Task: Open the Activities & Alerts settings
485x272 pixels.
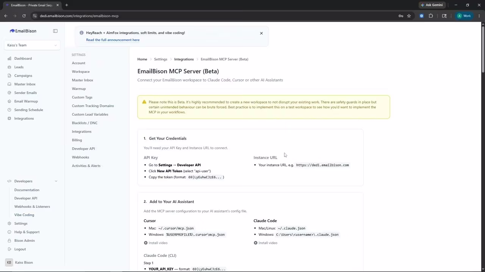Action: 86,166
